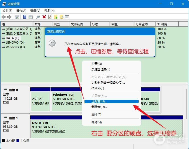Screen dimensions: 189x149
Task: Select 压缩卷(H)... in the context menu
Action: tap(112, 101)
